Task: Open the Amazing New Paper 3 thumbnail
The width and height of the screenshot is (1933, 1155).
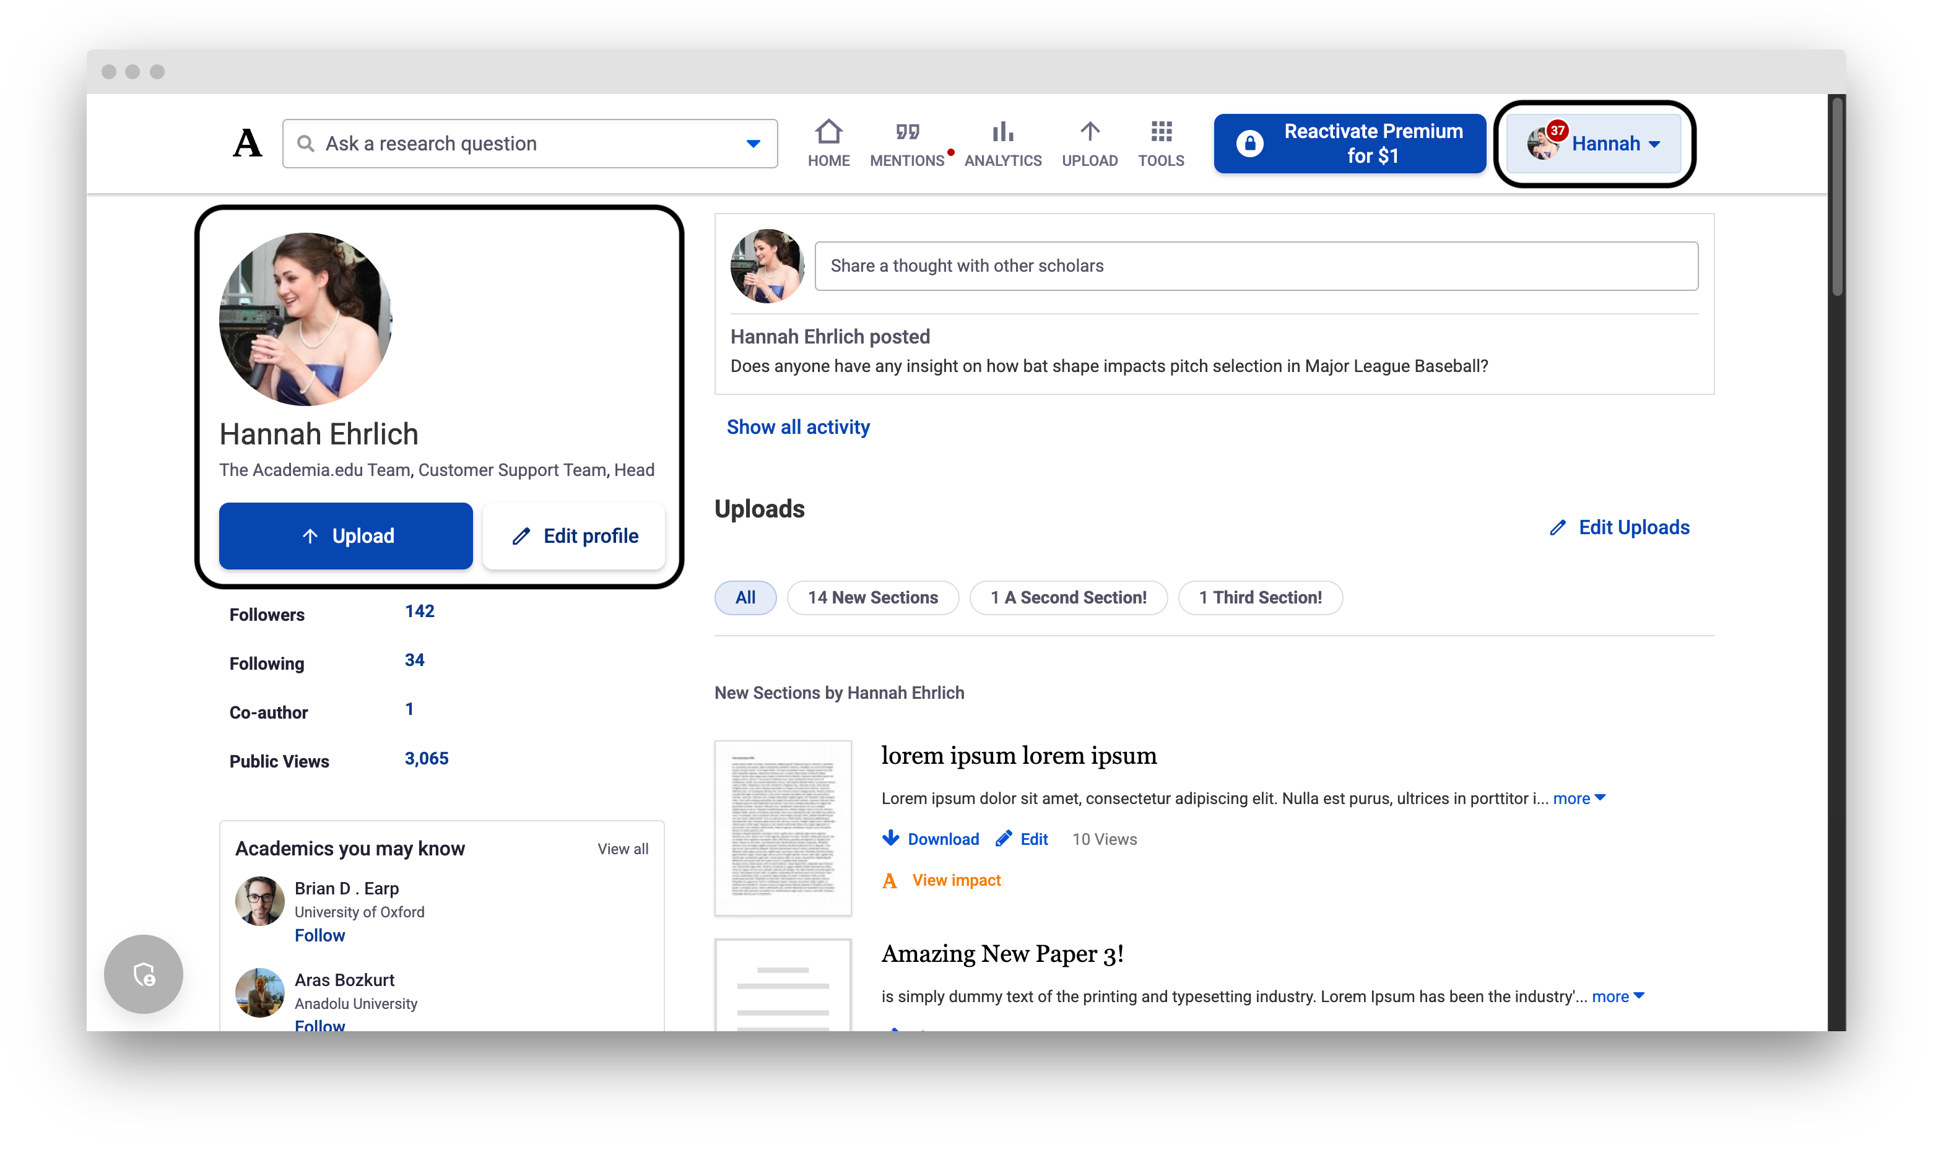Action: click(783, 985)
